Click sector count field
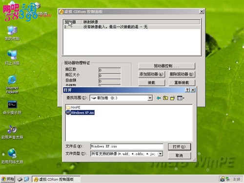The width and height of the screenshot is (244, 183). click(109, 70)
